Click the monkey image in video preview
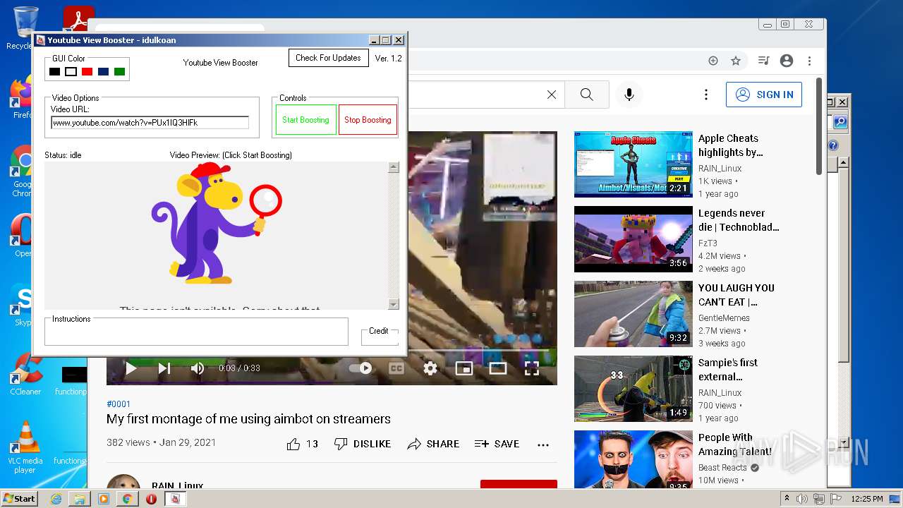 pos(216,223)
